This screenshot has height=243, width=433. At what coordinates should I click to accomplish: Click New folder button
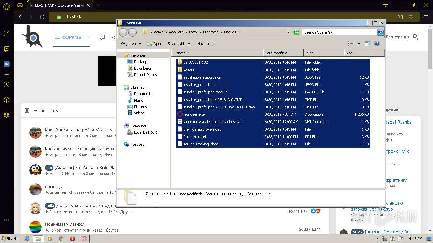(x=206, y=44)
